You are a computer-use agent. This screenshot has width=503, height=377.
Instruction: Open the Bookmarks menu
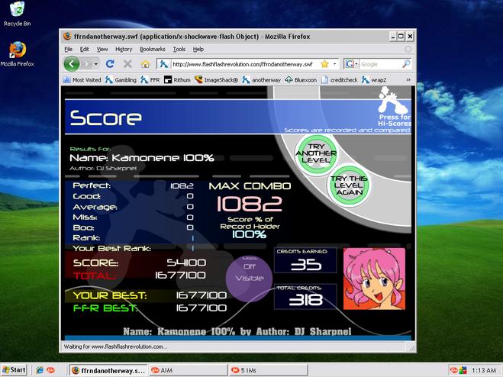pos(153,49)
